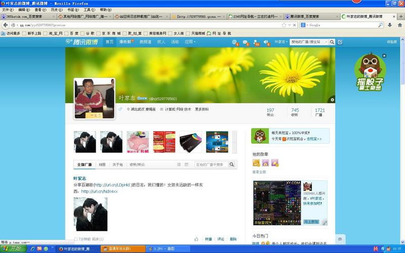
Task: Select the 相册 tab
Action: pyautogui.click(x=102, y=164)
